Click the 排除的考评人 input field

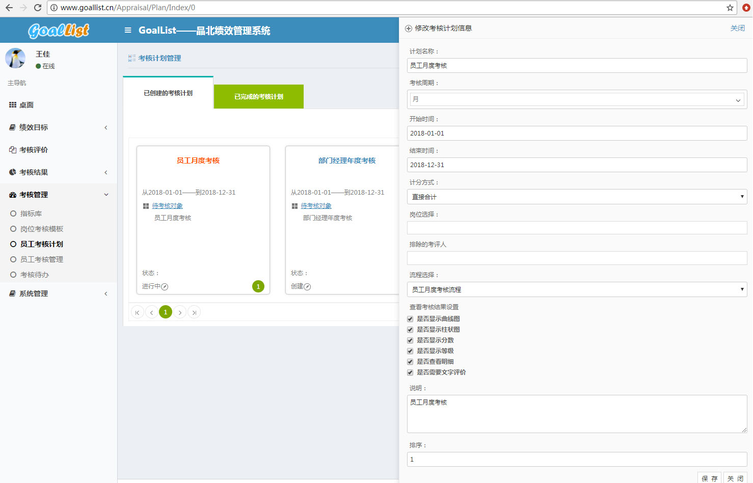pyautogui.click(x=577, y=258)
